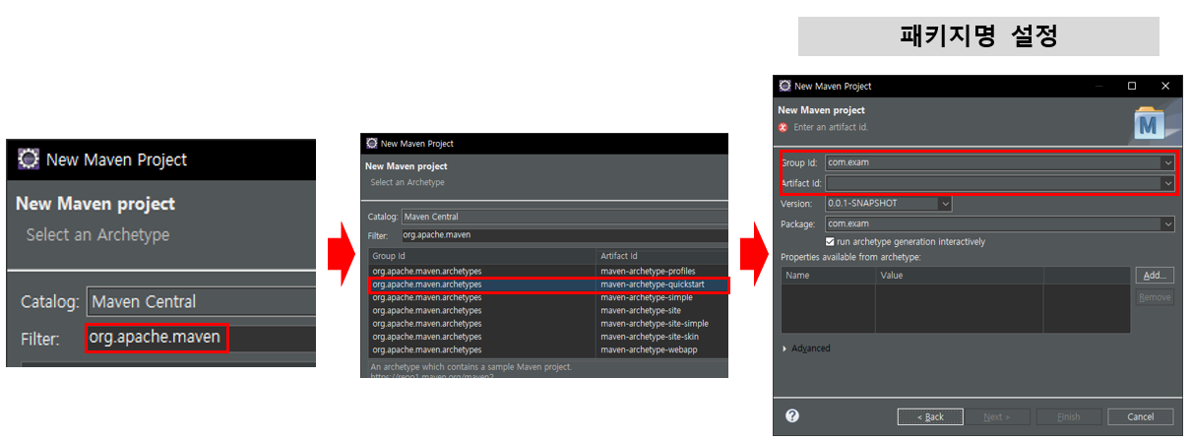Select the maven-archetype-quickstart row
Viewport: 1191px width, 442px height.
click(548, 284)
